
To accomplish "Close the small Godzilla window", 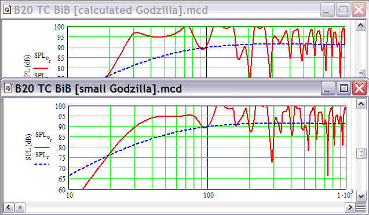I will [x=359, y=88].
